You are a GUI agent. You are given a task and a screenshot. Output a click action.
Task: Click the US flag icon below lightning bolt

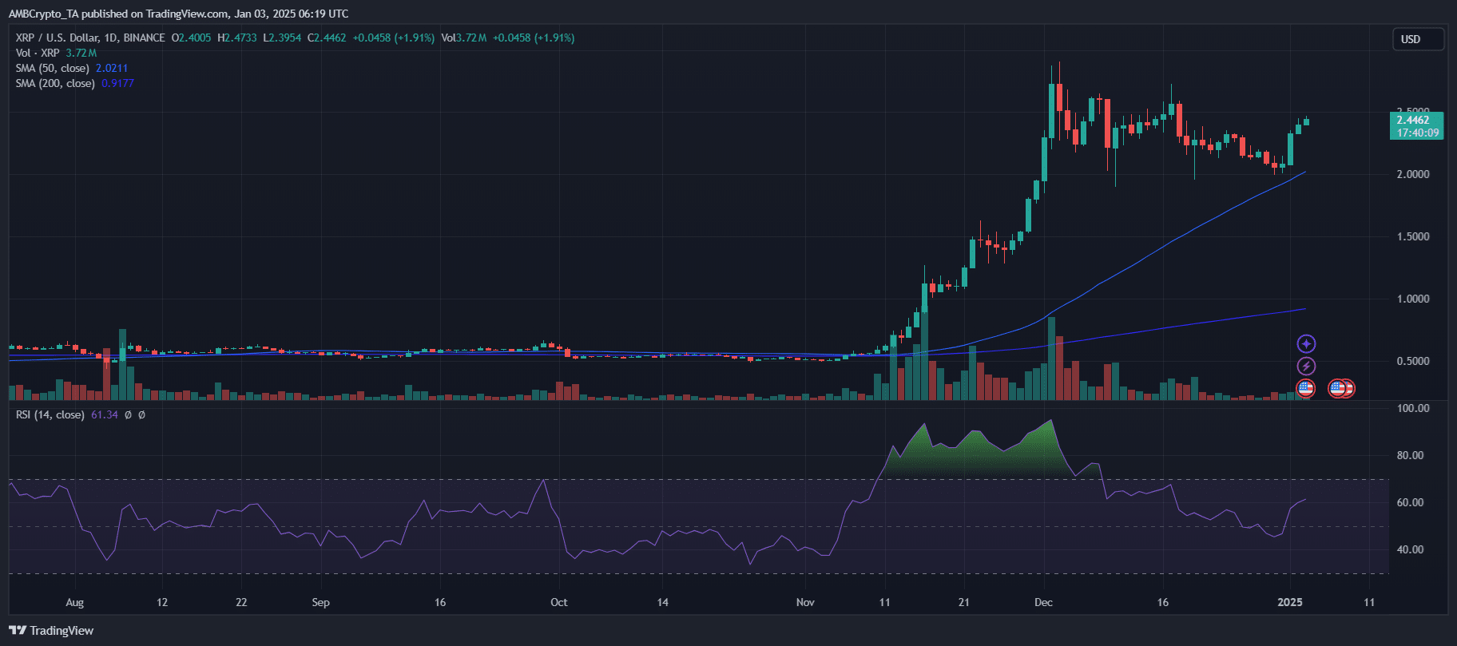pyautogui.click(x=1305, y=389)
